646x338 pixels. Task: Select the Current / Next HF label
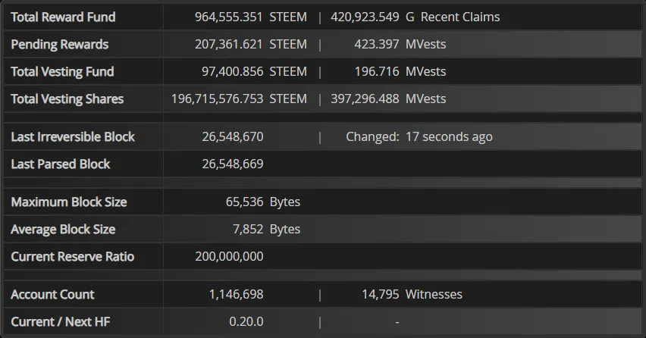tap(60, 321)
